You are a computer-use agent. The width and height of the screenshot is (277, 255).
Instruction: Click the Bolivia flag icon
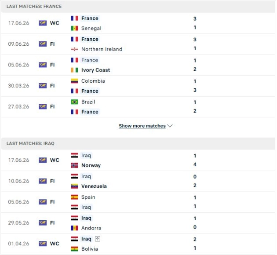click(x=74, y=249)
